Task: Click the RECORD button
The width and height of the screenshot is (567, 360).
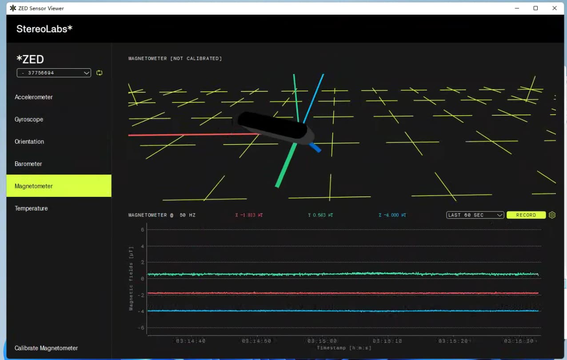Action: click(526, 215)
